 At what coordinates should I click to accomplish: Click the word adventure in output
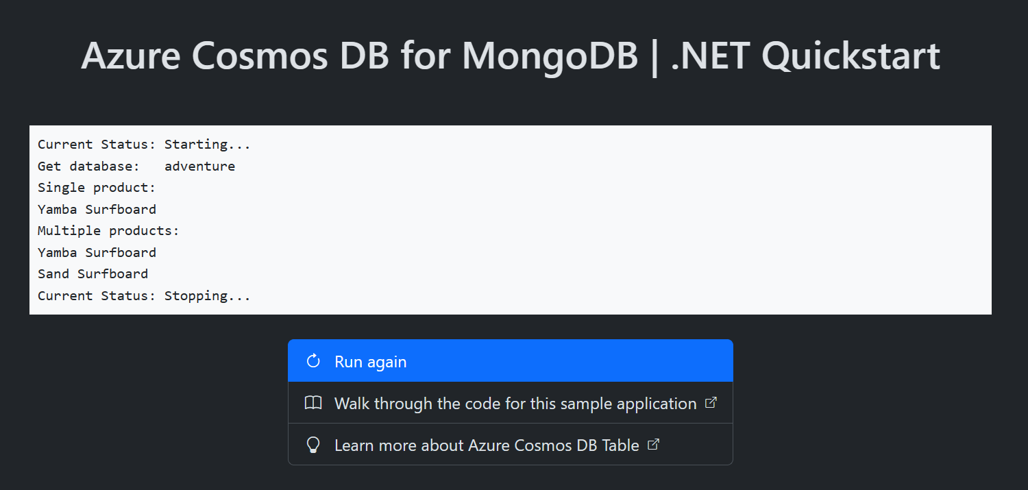tap(199, 166)
